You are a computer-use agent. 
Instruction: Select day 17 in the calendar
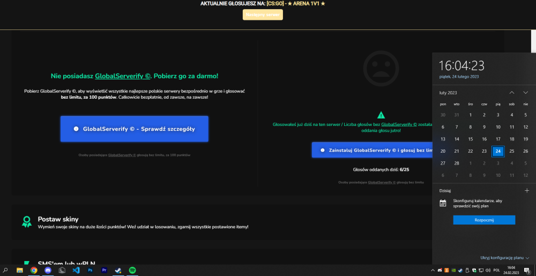pos(498,139)
